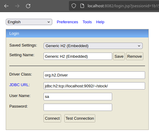Click the Driver Class label

click(x=21, y=74)
